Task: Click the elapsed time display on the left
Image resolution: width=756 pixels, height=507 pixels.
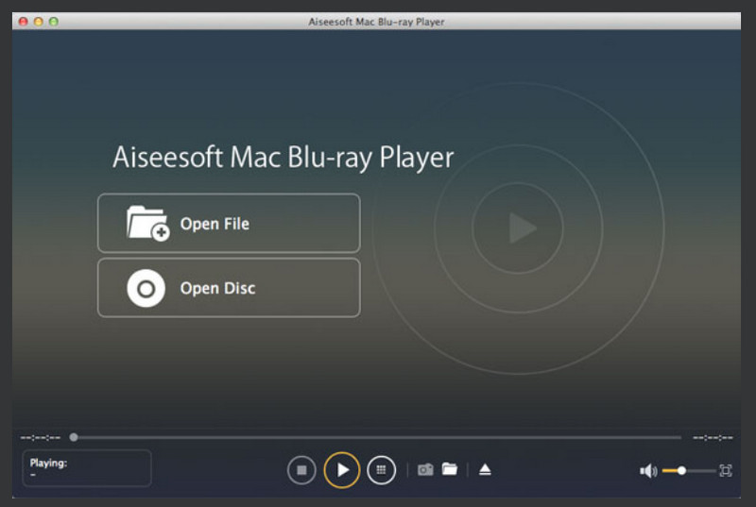Action: 41,438
